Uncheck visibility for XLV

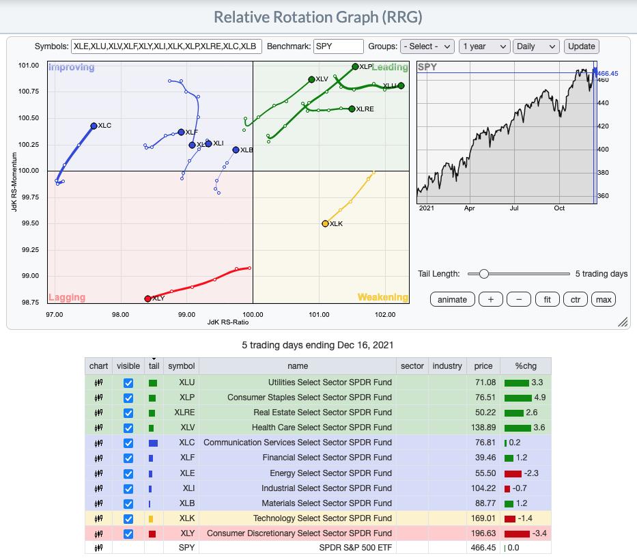(128, 428)
